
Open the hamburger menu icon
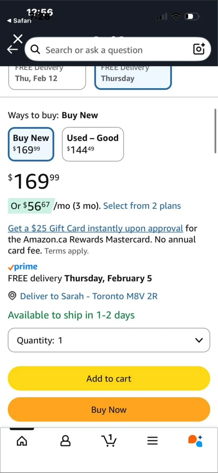152,441
